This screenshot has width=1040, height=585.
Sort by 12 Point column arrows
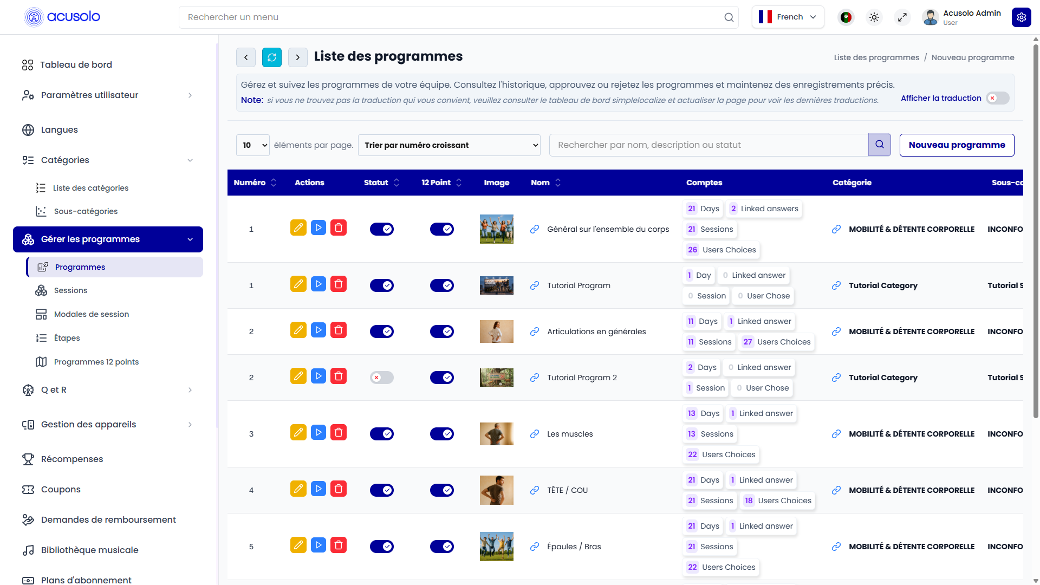tap(459, 183)
